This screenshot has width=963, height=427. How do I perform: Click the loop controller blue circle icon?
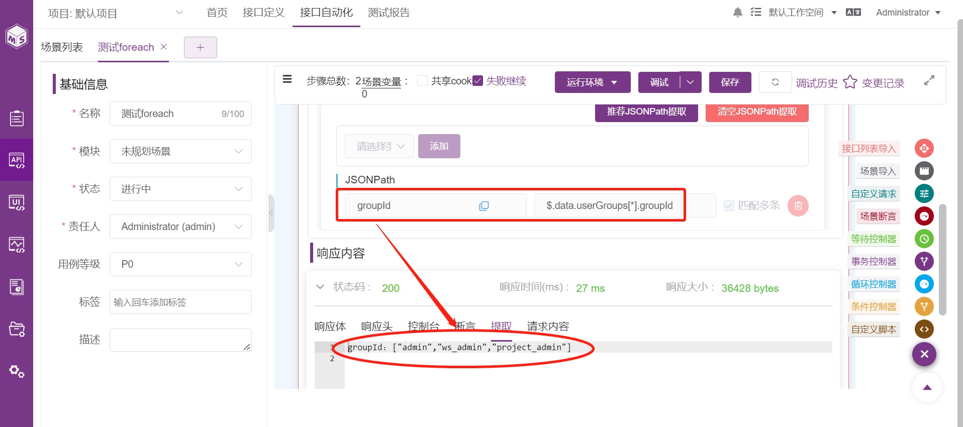pyautogui.click(x=924, y=284)
